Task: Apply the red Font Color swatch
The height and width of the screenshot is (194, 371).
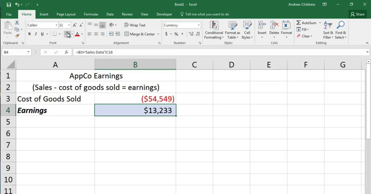Action: [x=77, y=34]
